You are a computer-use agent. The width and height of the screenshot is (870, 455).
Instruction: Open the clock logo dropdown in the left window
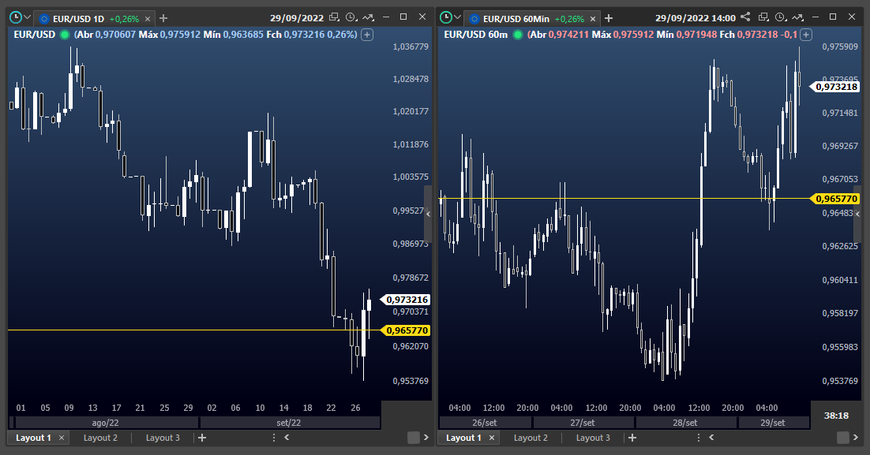click(21, 17)
